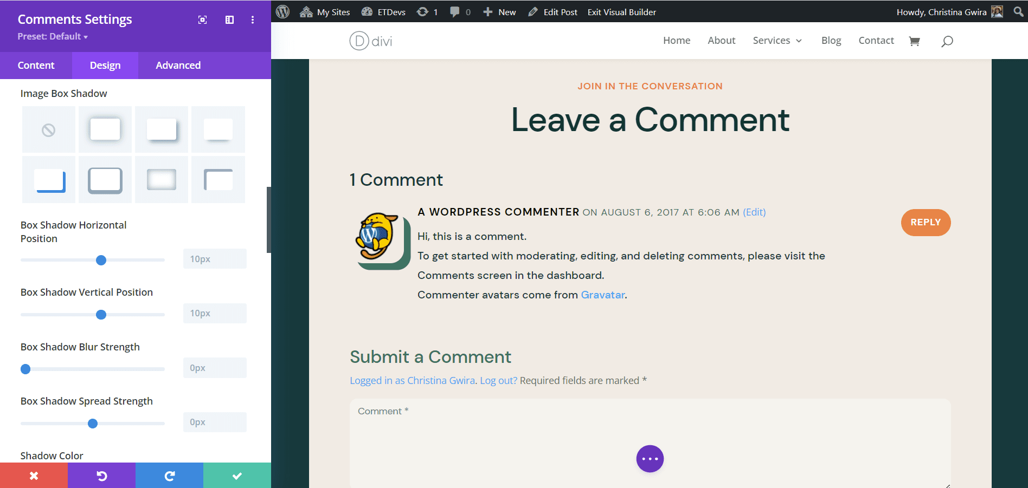Expand the Services menu dropdown

point(777,41)
